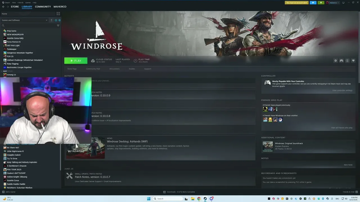Image resolution: width=360 pixels, height=202 pixels.
Task: Click the game page vertical scrollbar
Action: point(359,48)
